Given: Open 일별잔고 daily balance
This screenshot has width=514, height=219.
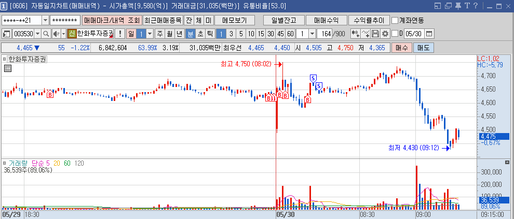Looking at the screenshot, I should (x=284, y=20).
